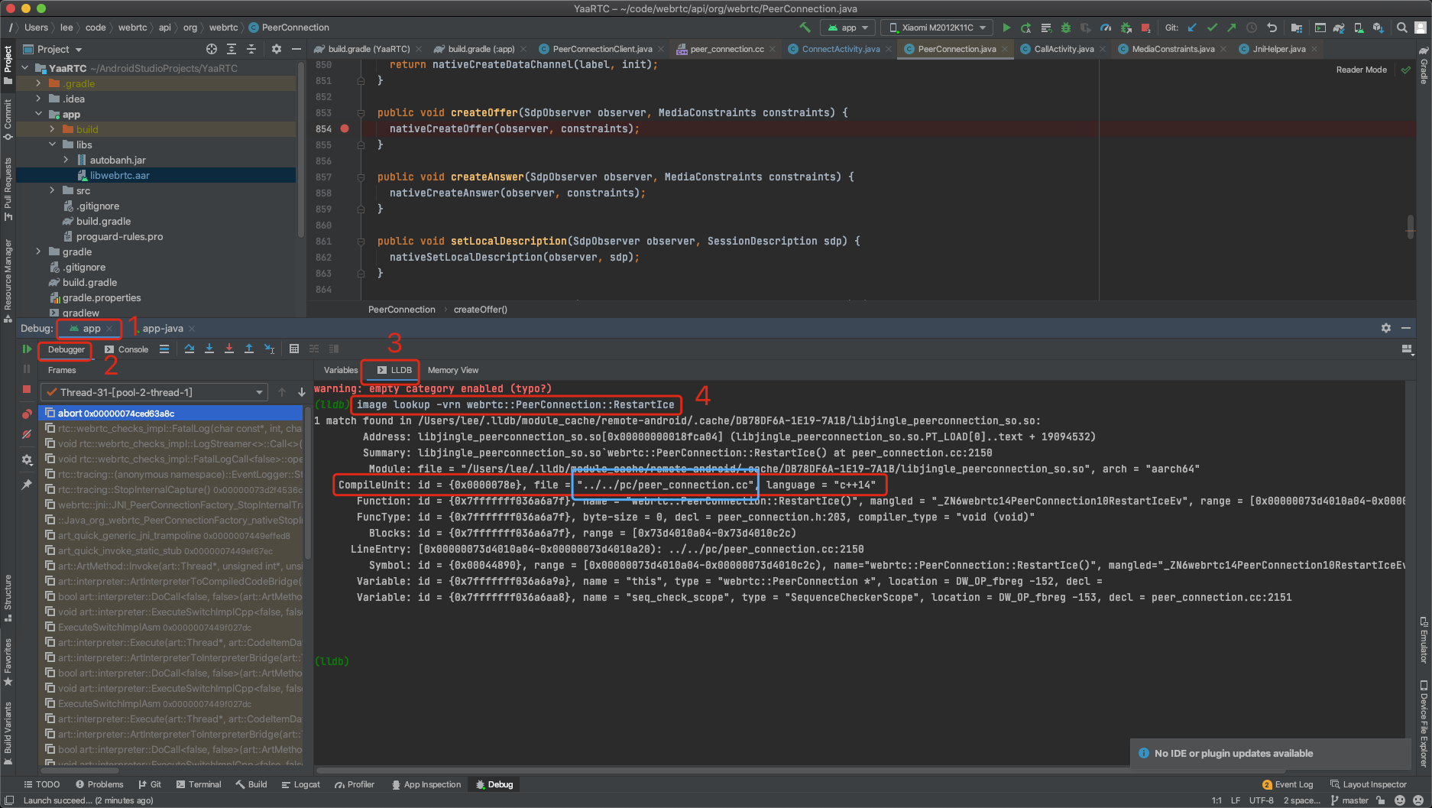Click the Git Push arrow icon
This screenshot has height=808, width=1432.
coord(1232,28)
